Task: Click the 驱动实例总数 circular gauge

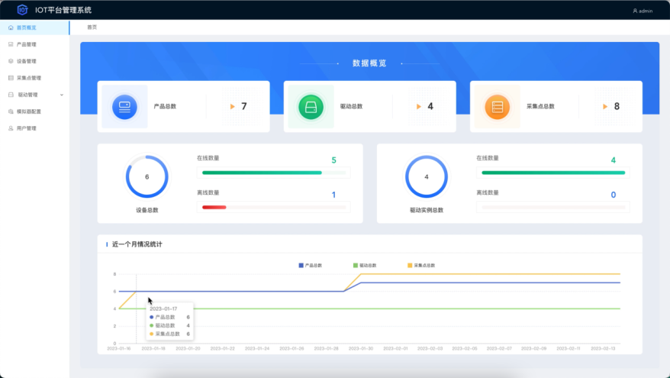Action: [x=427, y=176]
